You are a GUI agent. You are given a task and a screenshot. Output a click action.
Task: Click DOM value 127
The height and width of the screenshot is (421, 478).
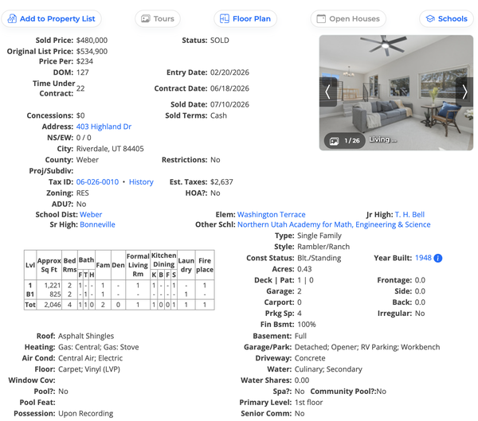[82, 72]
